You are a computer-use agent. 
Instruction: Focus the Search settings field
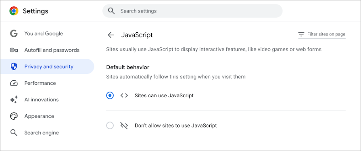click(192, 11)
